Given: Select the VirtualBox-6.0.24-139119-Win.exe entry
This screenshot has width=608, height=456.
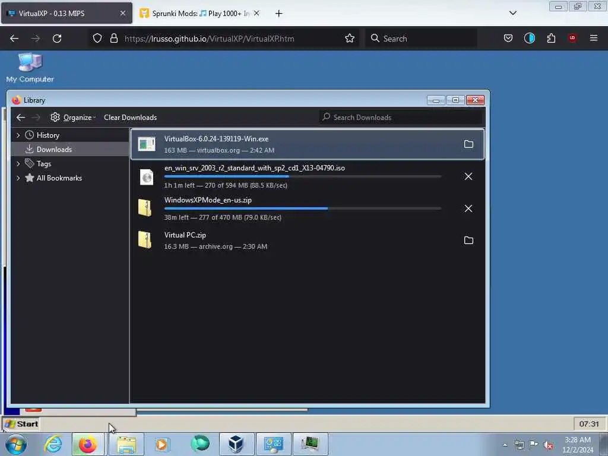Looking at the screenshot, I should coord(308,144).
